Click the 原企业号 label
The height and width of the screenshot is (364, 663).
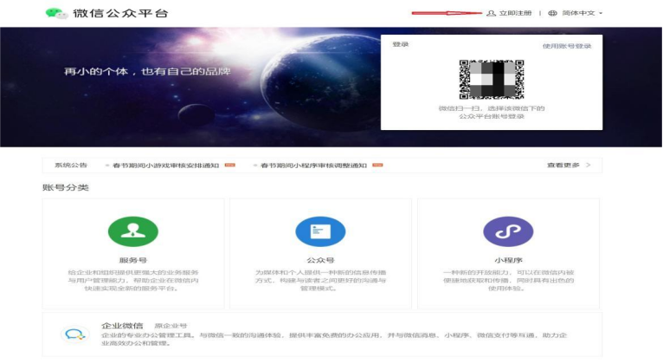pyautogui.click(x=171, y=326)
